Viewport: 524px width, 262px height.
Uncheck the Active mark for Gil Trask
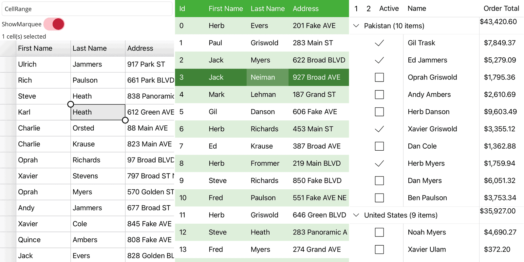(x=379, y=43)
